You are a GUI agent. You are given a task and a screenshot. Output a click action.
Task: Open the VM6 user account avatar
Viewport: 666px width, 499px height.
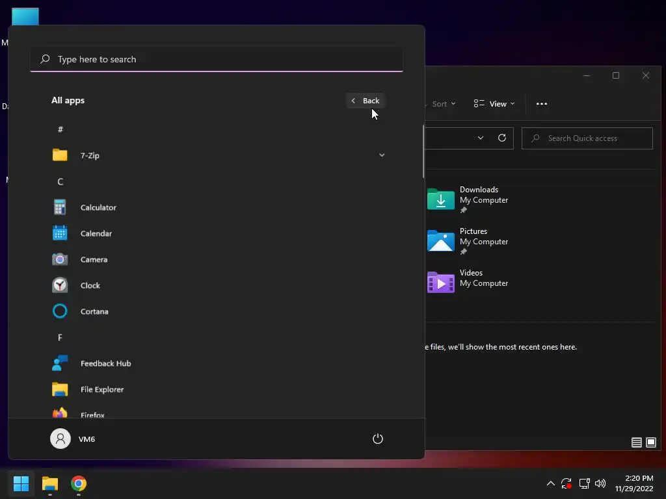click(60, 439)
